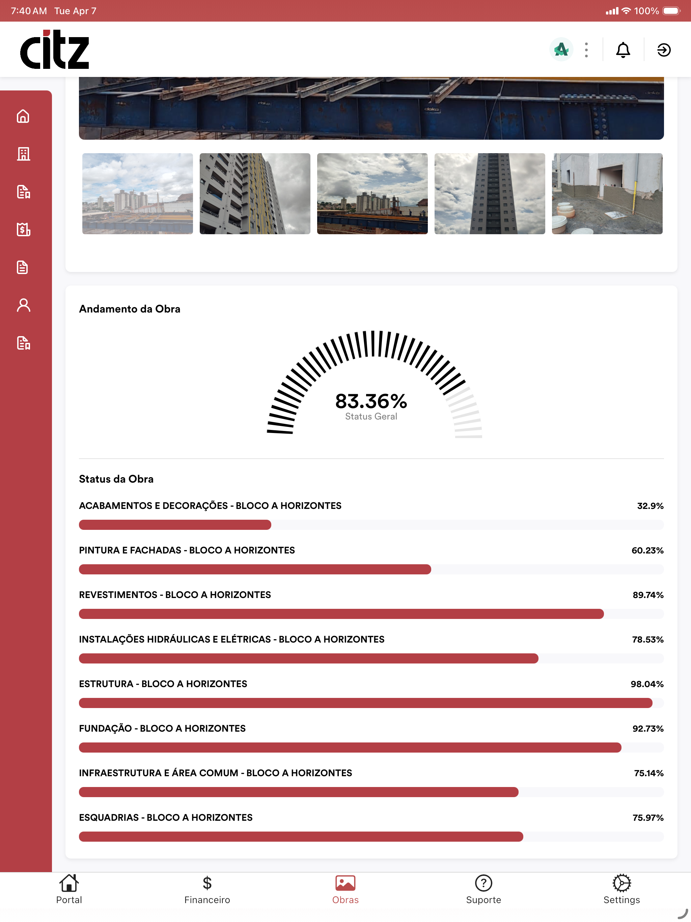Viewport: 691px width, 922px height.
Task: Tap the Infraestrutura e Área Comum progress bar
Action: coord(371,792)
